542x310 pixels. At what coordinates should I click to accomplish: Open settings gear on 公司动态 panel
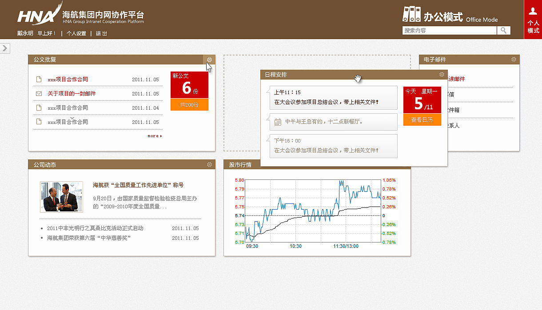click(209, 164)
